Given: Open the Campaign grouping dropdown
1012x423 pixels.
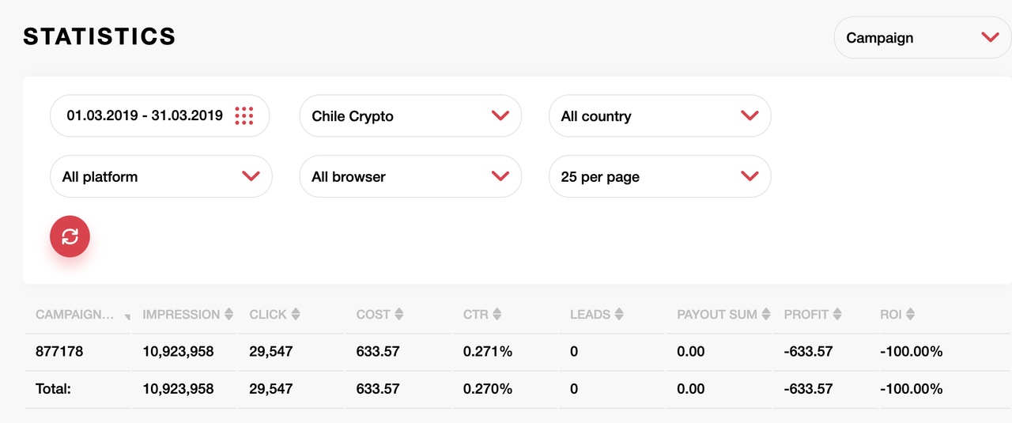Looking at the screenshot, I should (923, 38).
